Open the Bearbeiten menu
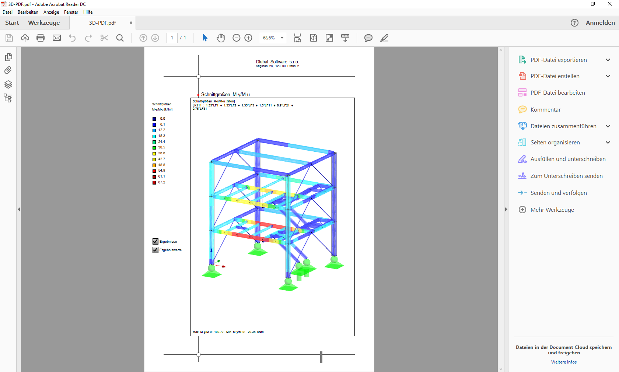 click(28, 12)
